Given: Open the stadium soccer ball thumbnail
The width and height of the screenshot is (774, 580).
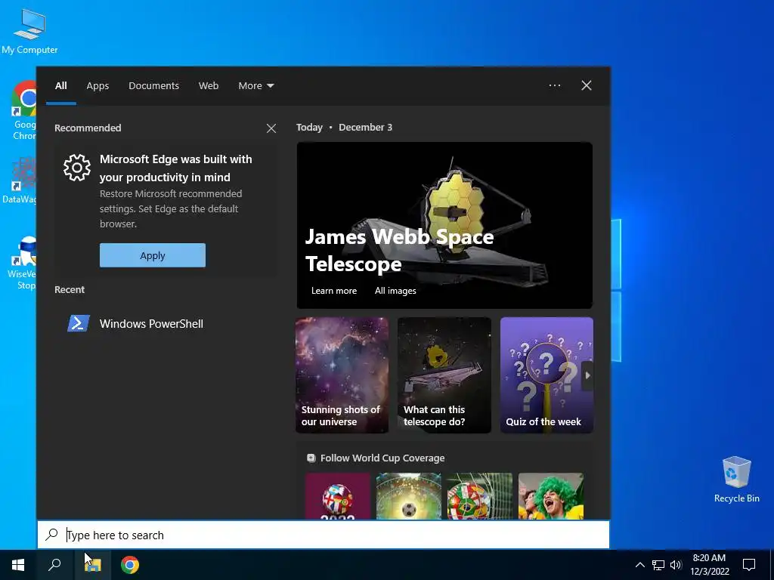Looking at the screenshot, I should click(x=409, y=496).
